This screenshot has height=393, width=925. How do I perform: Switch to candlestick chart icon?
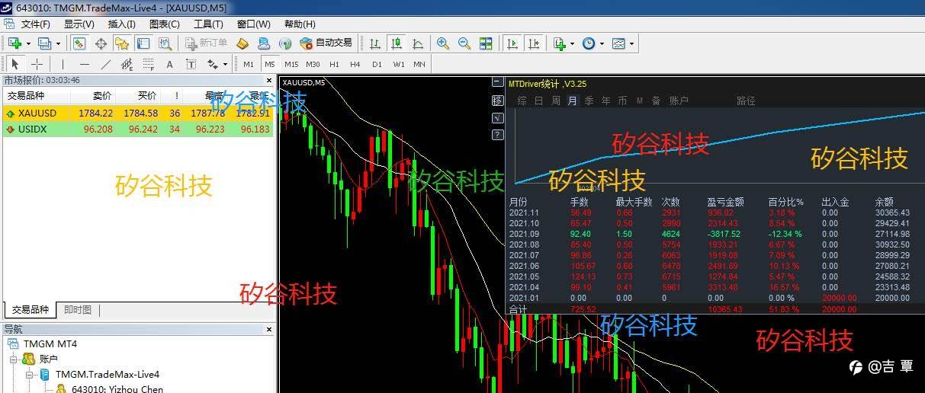(x=397, y=43)
